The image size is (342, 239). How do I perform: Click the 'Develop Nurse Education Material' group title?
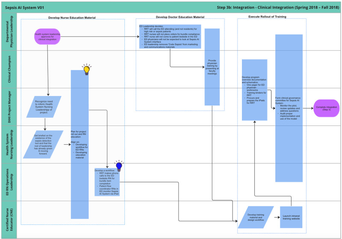coord(73,17)
